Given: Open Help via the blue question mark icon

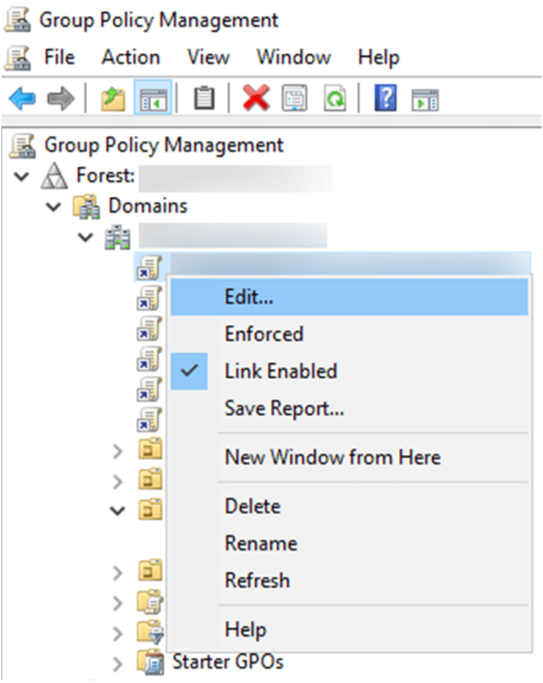Looking at the screenshot, I should (384, 98).
